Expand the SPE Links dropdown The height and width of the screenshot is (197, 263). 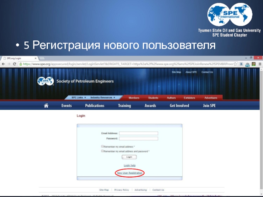(79, 98)
